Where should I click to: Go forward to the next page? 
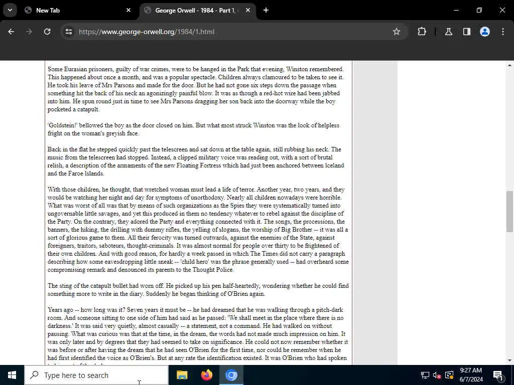coord(29,32)
